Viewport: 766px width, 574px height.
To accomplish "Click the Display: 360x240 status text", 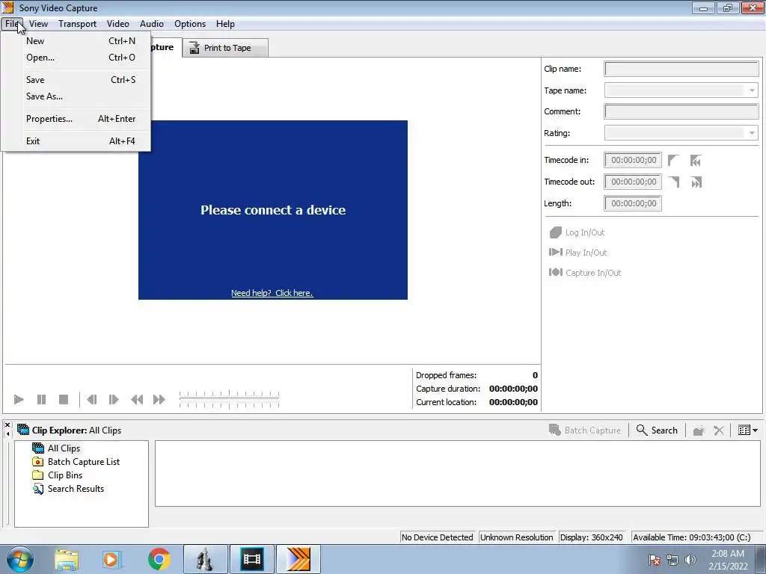I will coord(592,537).
